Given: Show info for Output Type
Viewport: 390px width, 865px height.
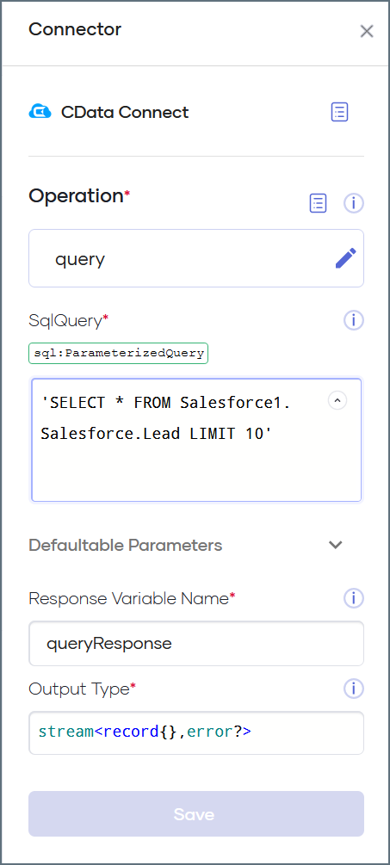Looking at the screenshot, I should pos(354,689).
